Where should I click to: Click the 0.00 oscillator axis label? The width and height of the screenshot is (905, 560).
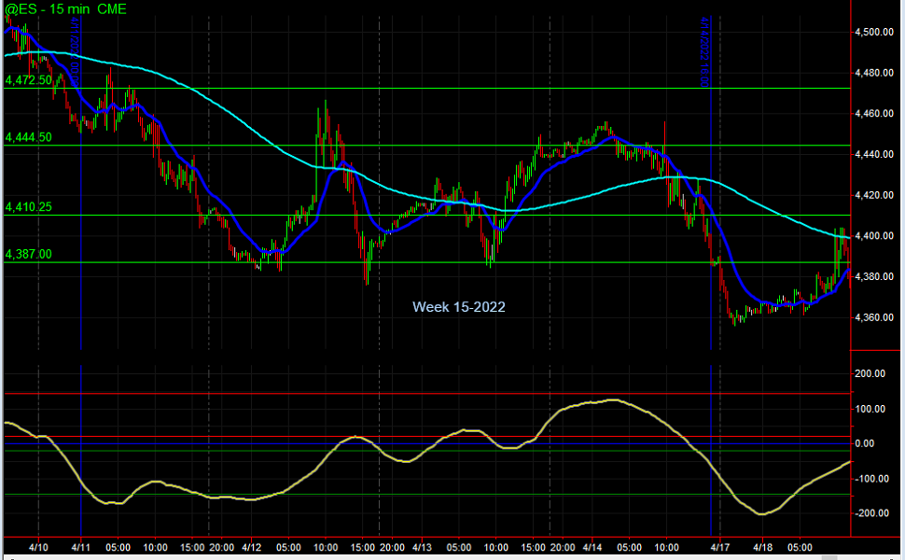[865, 443]
